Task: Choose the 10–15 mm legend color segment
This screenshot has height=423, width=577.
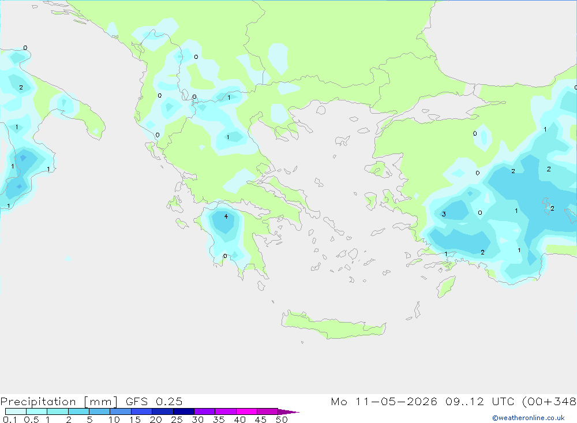Action: coord(121,411)
